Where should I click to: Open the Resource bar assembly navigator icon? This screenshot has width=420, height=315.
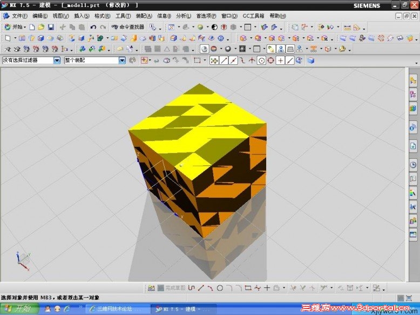413,80
